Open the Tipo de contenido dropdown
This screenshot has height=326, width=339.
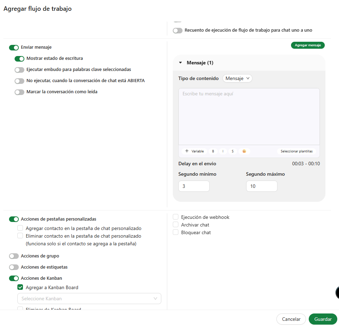(x=237, y=79)
